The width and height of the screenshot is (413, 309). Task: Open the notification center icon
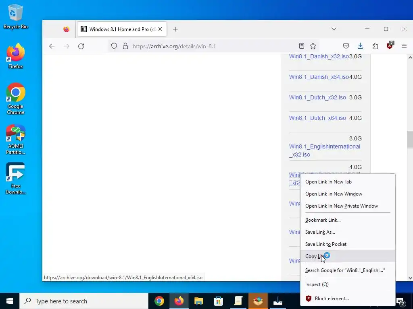coord(400,301)
